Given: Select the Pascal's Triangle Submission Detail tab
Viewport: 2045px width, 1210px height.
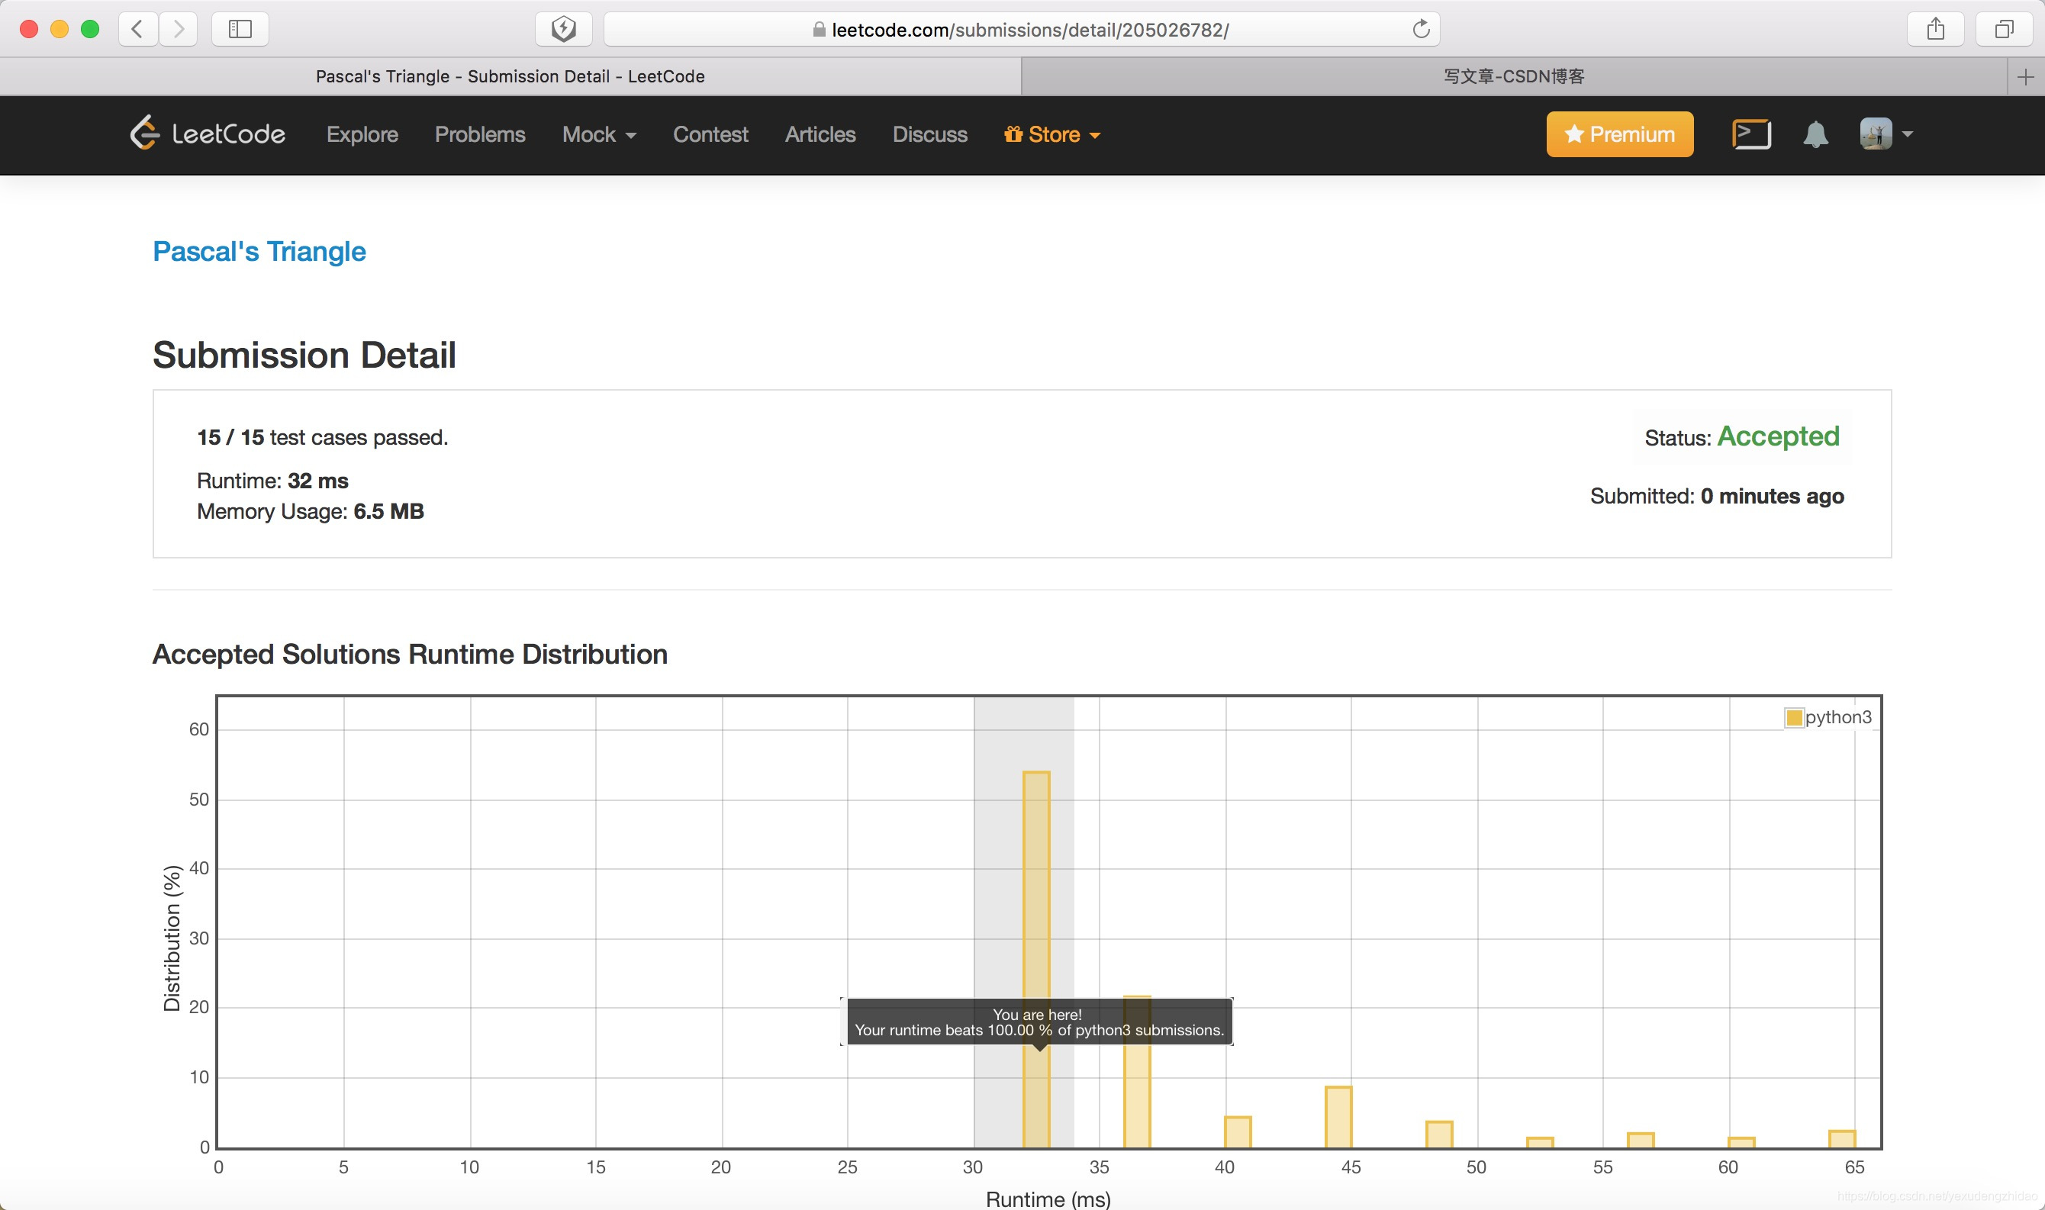Looking at the screenshot, I should [510, 76].
